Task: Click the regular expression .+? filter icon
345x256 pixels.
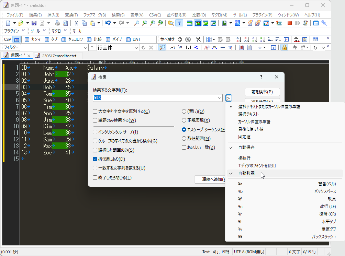Action: click(172, 47)
